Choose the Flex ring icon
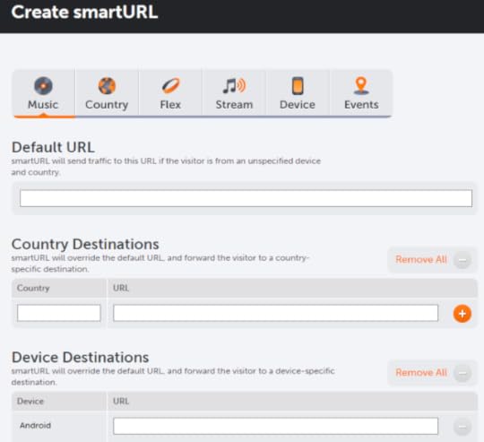The image size is (484, 442). (x=170, y=85)
